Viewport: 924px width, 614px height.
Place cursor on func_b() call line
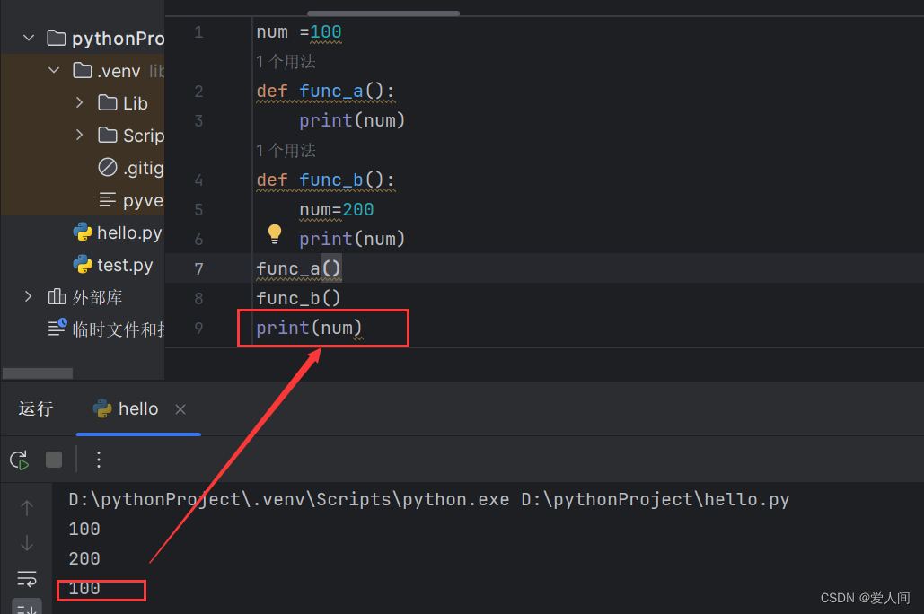coord(298,298)
